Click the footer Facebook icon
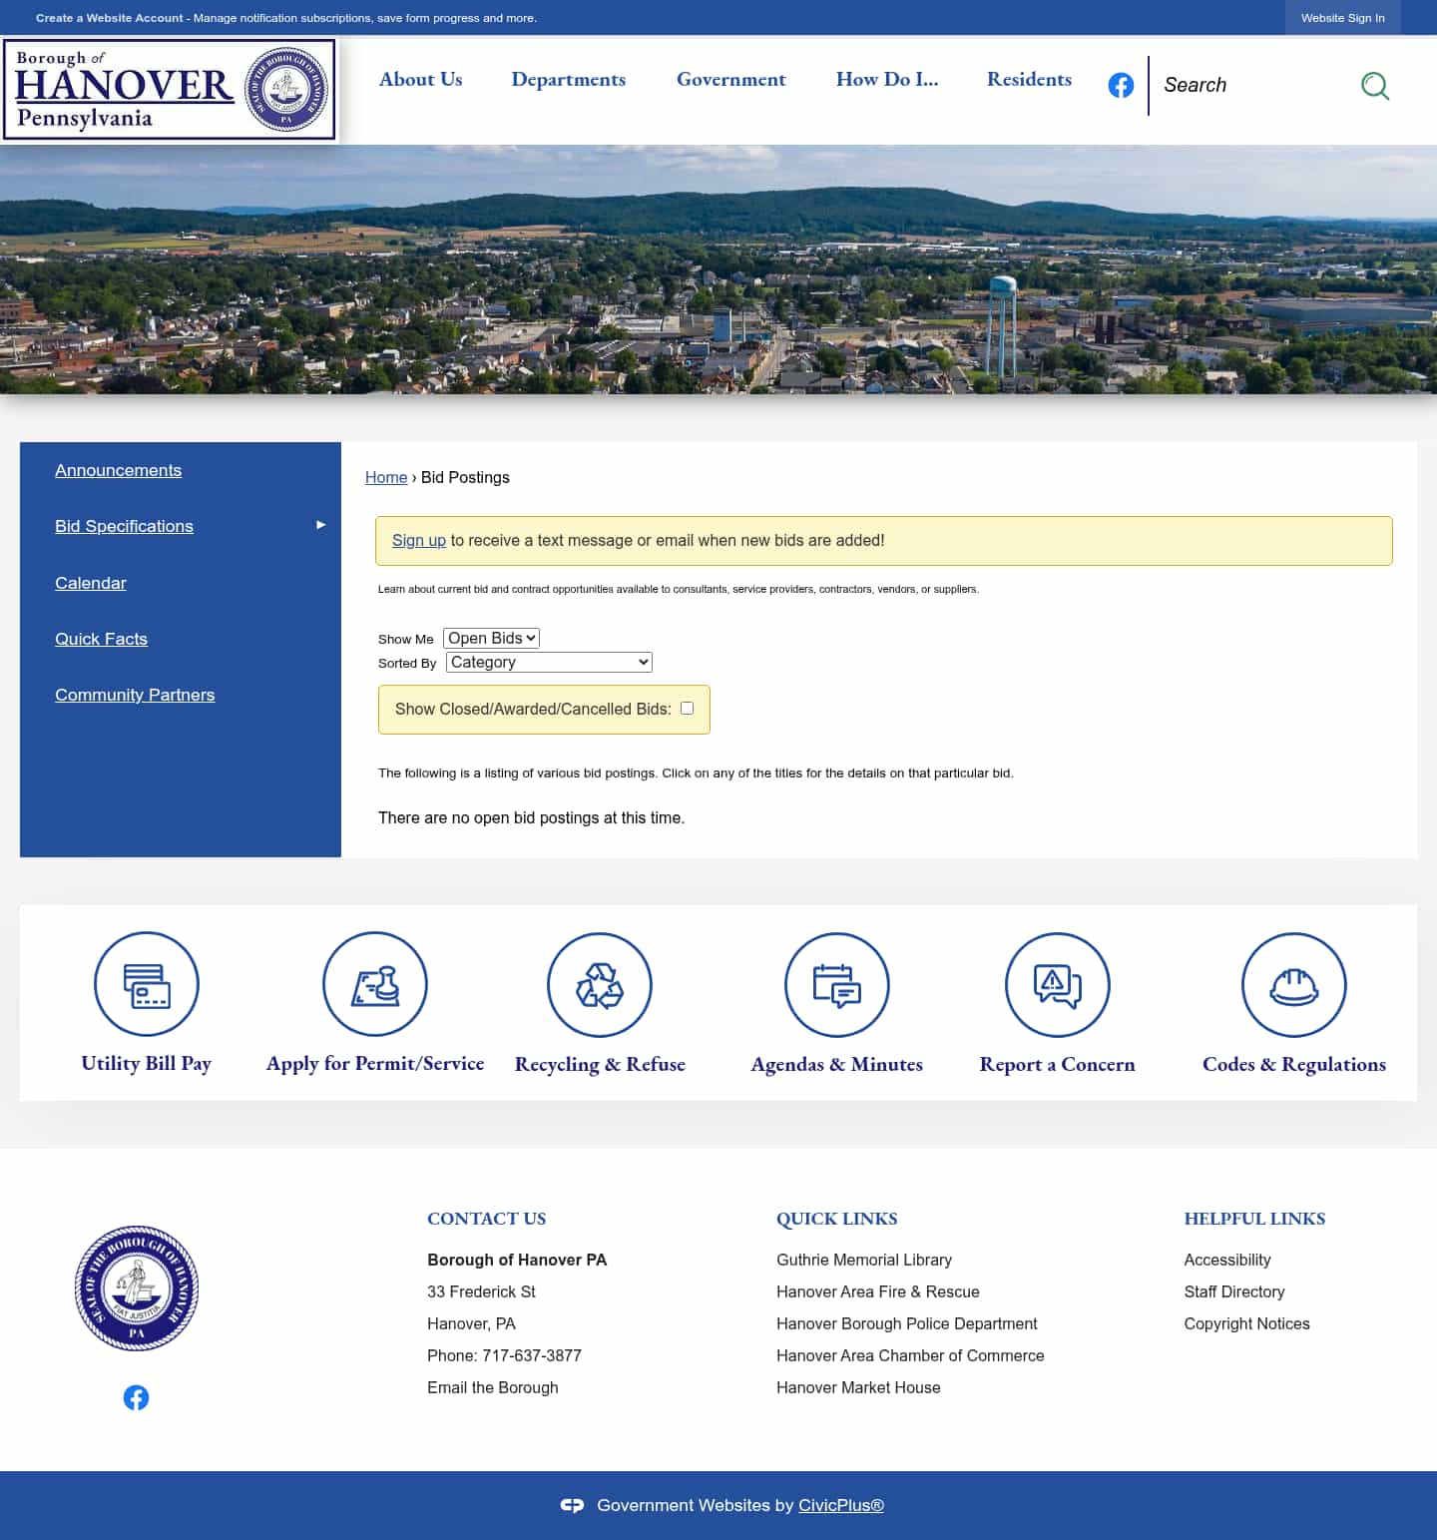The image size is (1437, 1540). (x=136, y=1397)
